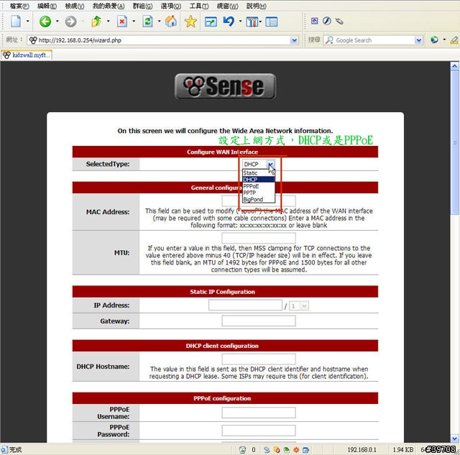Open Favorites with the yellow star icon
The width and height of the screenshot is (460, 455).
click(190, 22)
